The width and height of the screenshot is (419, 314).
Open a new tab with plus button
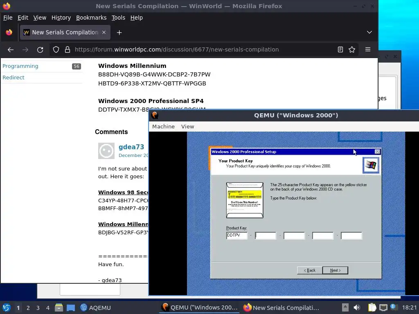pyautogui.click(x=119, y=33)
